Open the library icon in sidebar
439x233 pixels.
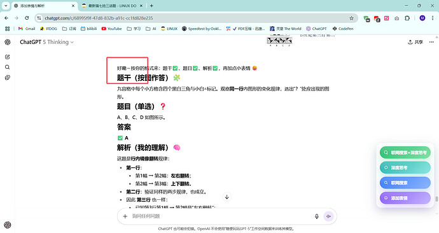coord(8,78)
